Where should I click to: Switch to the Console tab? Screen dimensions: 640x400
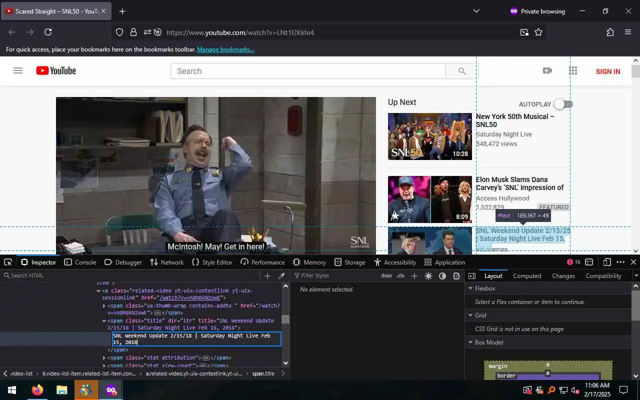coord(80,262)
